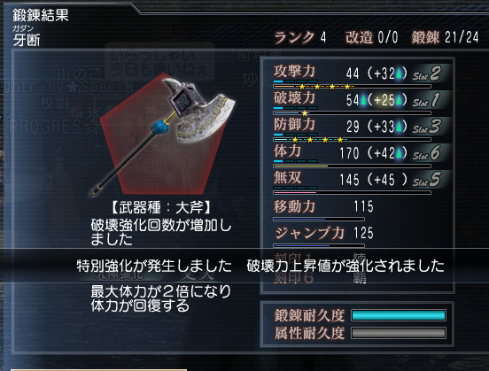Screen dimensions: 489x371
Task: Click the 移動力 blue gauge bar
Action: click(x=319, y=220)
